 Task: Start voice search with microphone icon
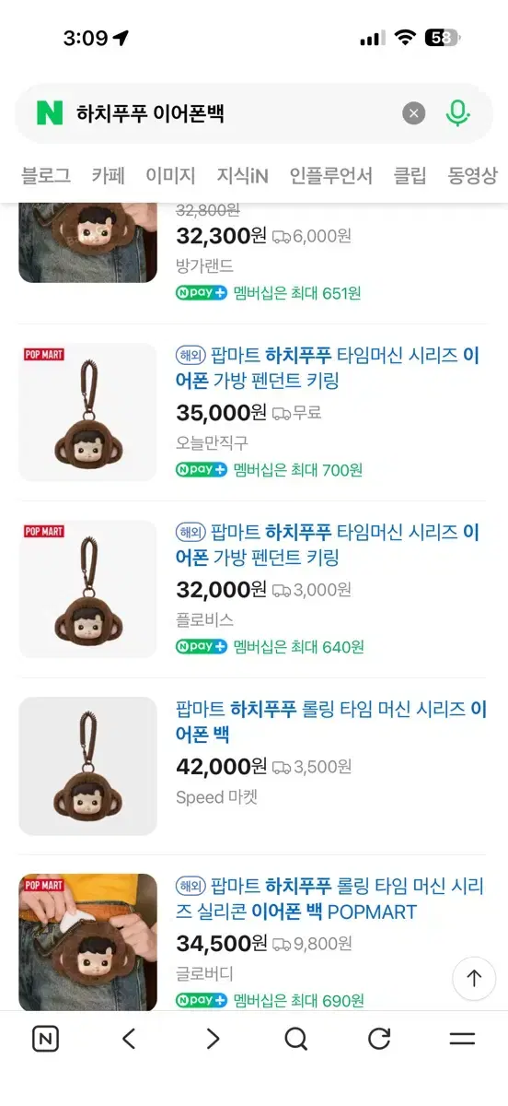458,113
